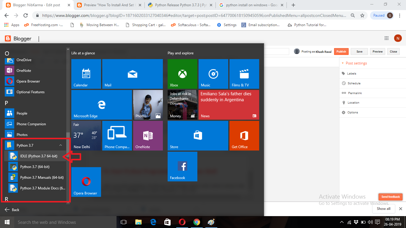Open Photos in the app list
Image resolution: width=406 pixels, height=228 pixels.
point(35,135)
